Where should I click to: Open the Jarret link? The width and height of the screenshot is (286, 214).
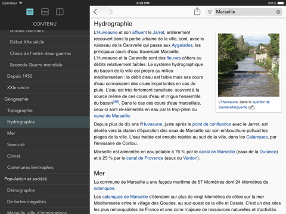point(158,32)
